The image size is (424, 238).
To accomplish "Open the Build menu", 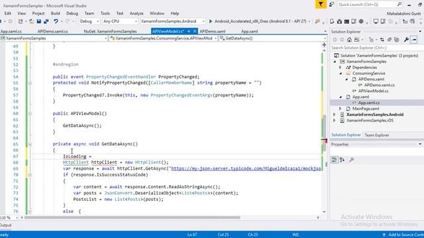I will (56, 13).
